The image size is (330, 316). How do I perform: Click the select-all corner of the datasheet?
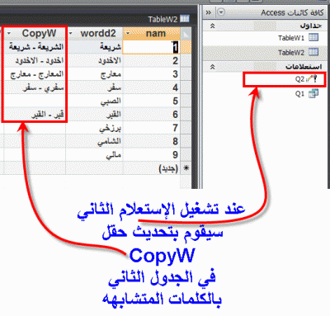[186, 34]
